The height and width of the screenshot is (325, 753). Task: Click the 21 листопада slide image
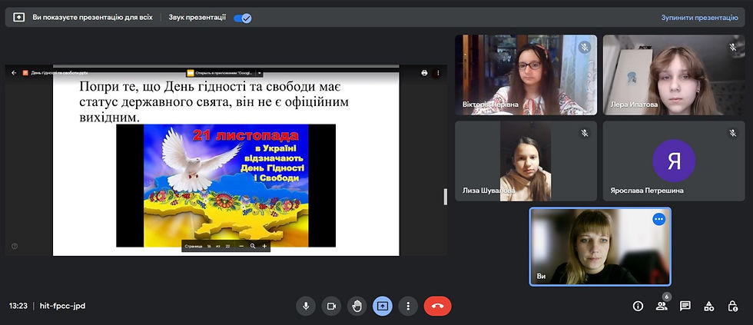coord(226,185)
